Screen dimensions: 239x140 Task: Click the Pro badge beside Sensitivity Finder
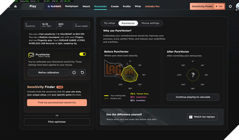point(60,87)
